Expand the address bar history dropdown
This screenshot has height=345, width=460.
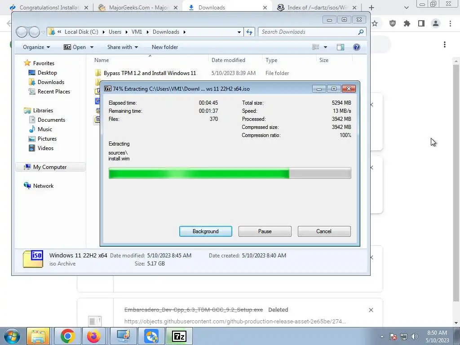[x=239, y=32]
